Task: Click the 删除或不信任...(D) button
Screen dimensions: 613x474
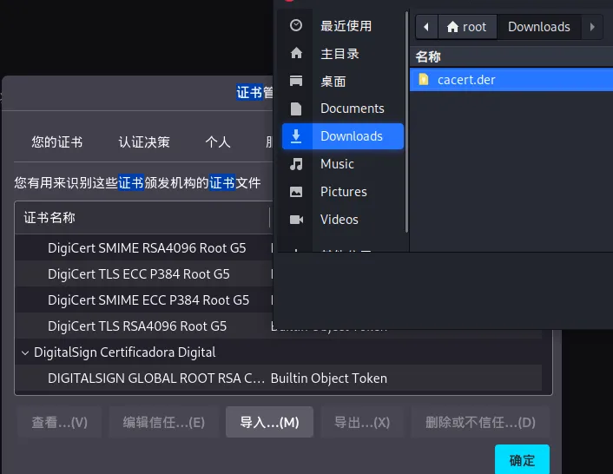Action: point(480,423)
